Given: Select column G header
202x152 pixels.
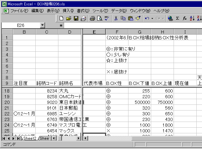Looking at the screenshot, I should [140, 32].
